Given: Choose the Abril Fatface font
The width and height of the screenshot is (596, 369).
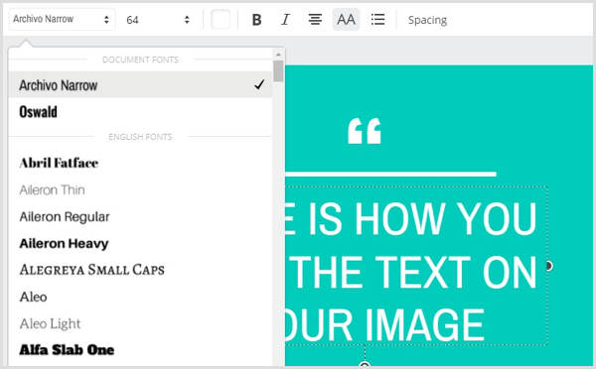Looking at the screenshot, I should tap(140, 163).
